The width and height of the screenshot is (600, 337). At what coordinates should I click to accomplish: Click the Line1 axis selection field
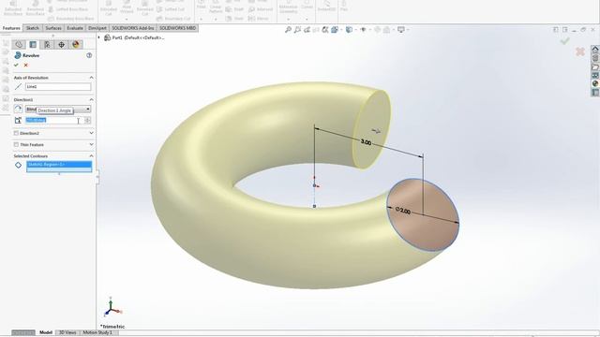click(58, 87)
